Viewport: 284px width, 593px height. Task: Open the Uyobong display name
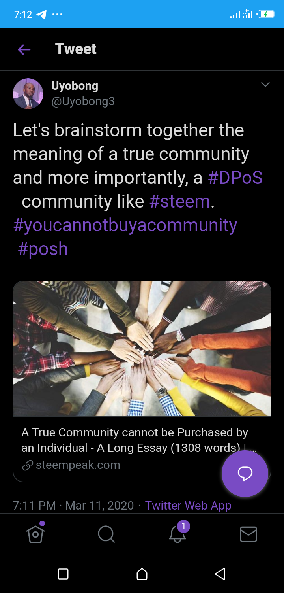click(75, 86)
